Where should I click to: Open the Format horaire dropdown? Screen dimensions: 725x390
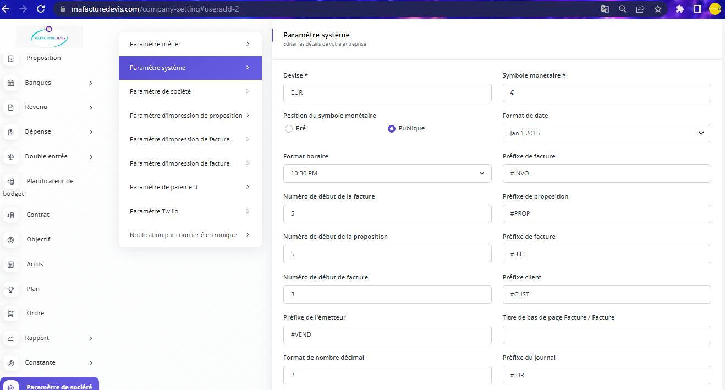tap(387, 173)
